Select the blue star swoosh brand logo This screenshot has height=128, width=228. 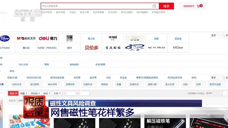(x=135, y=47)
